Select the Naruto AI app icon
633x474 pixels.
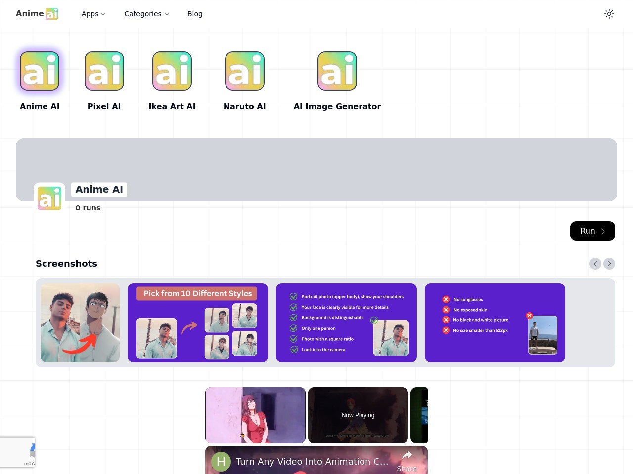(244, 71)
